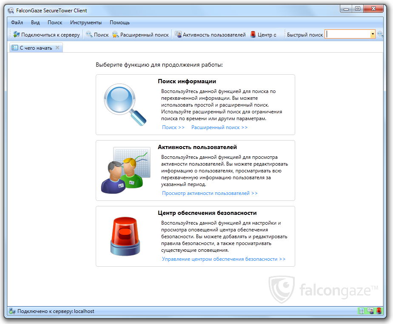Image resolution: width=393 pixels, height=324 pixels.
Task: Click the large magnifying glass image
Action: (x=125, y=104)
